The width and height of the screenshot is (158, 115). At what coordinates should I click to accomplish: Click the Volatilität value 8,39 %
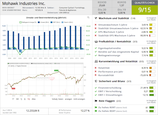[x=145, y=68]
